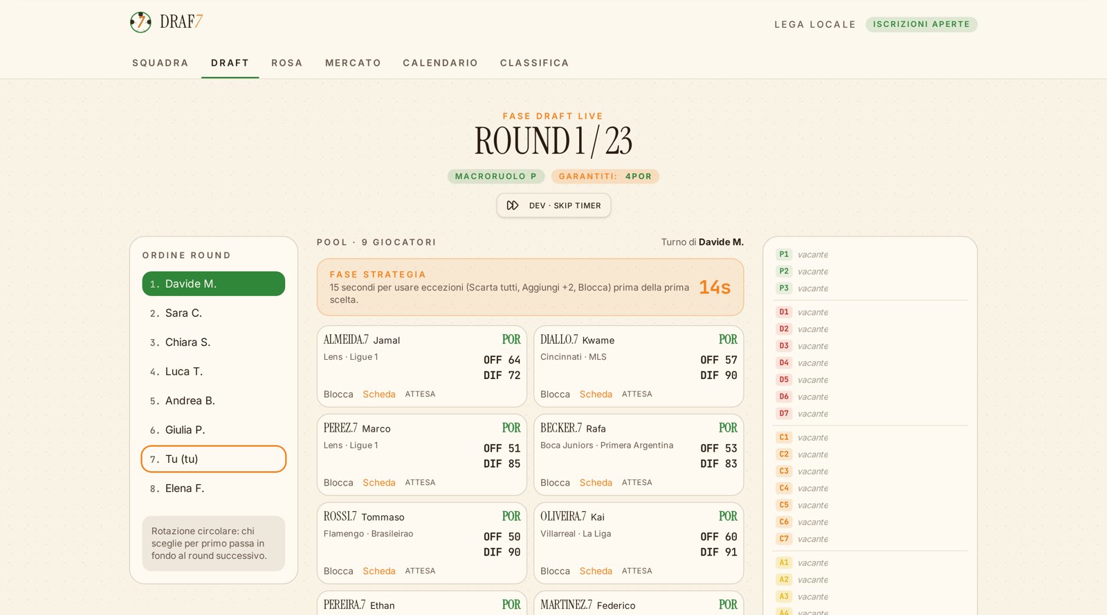Click the ATTESA status on Oliveira.7 card

tap(637, 571)
